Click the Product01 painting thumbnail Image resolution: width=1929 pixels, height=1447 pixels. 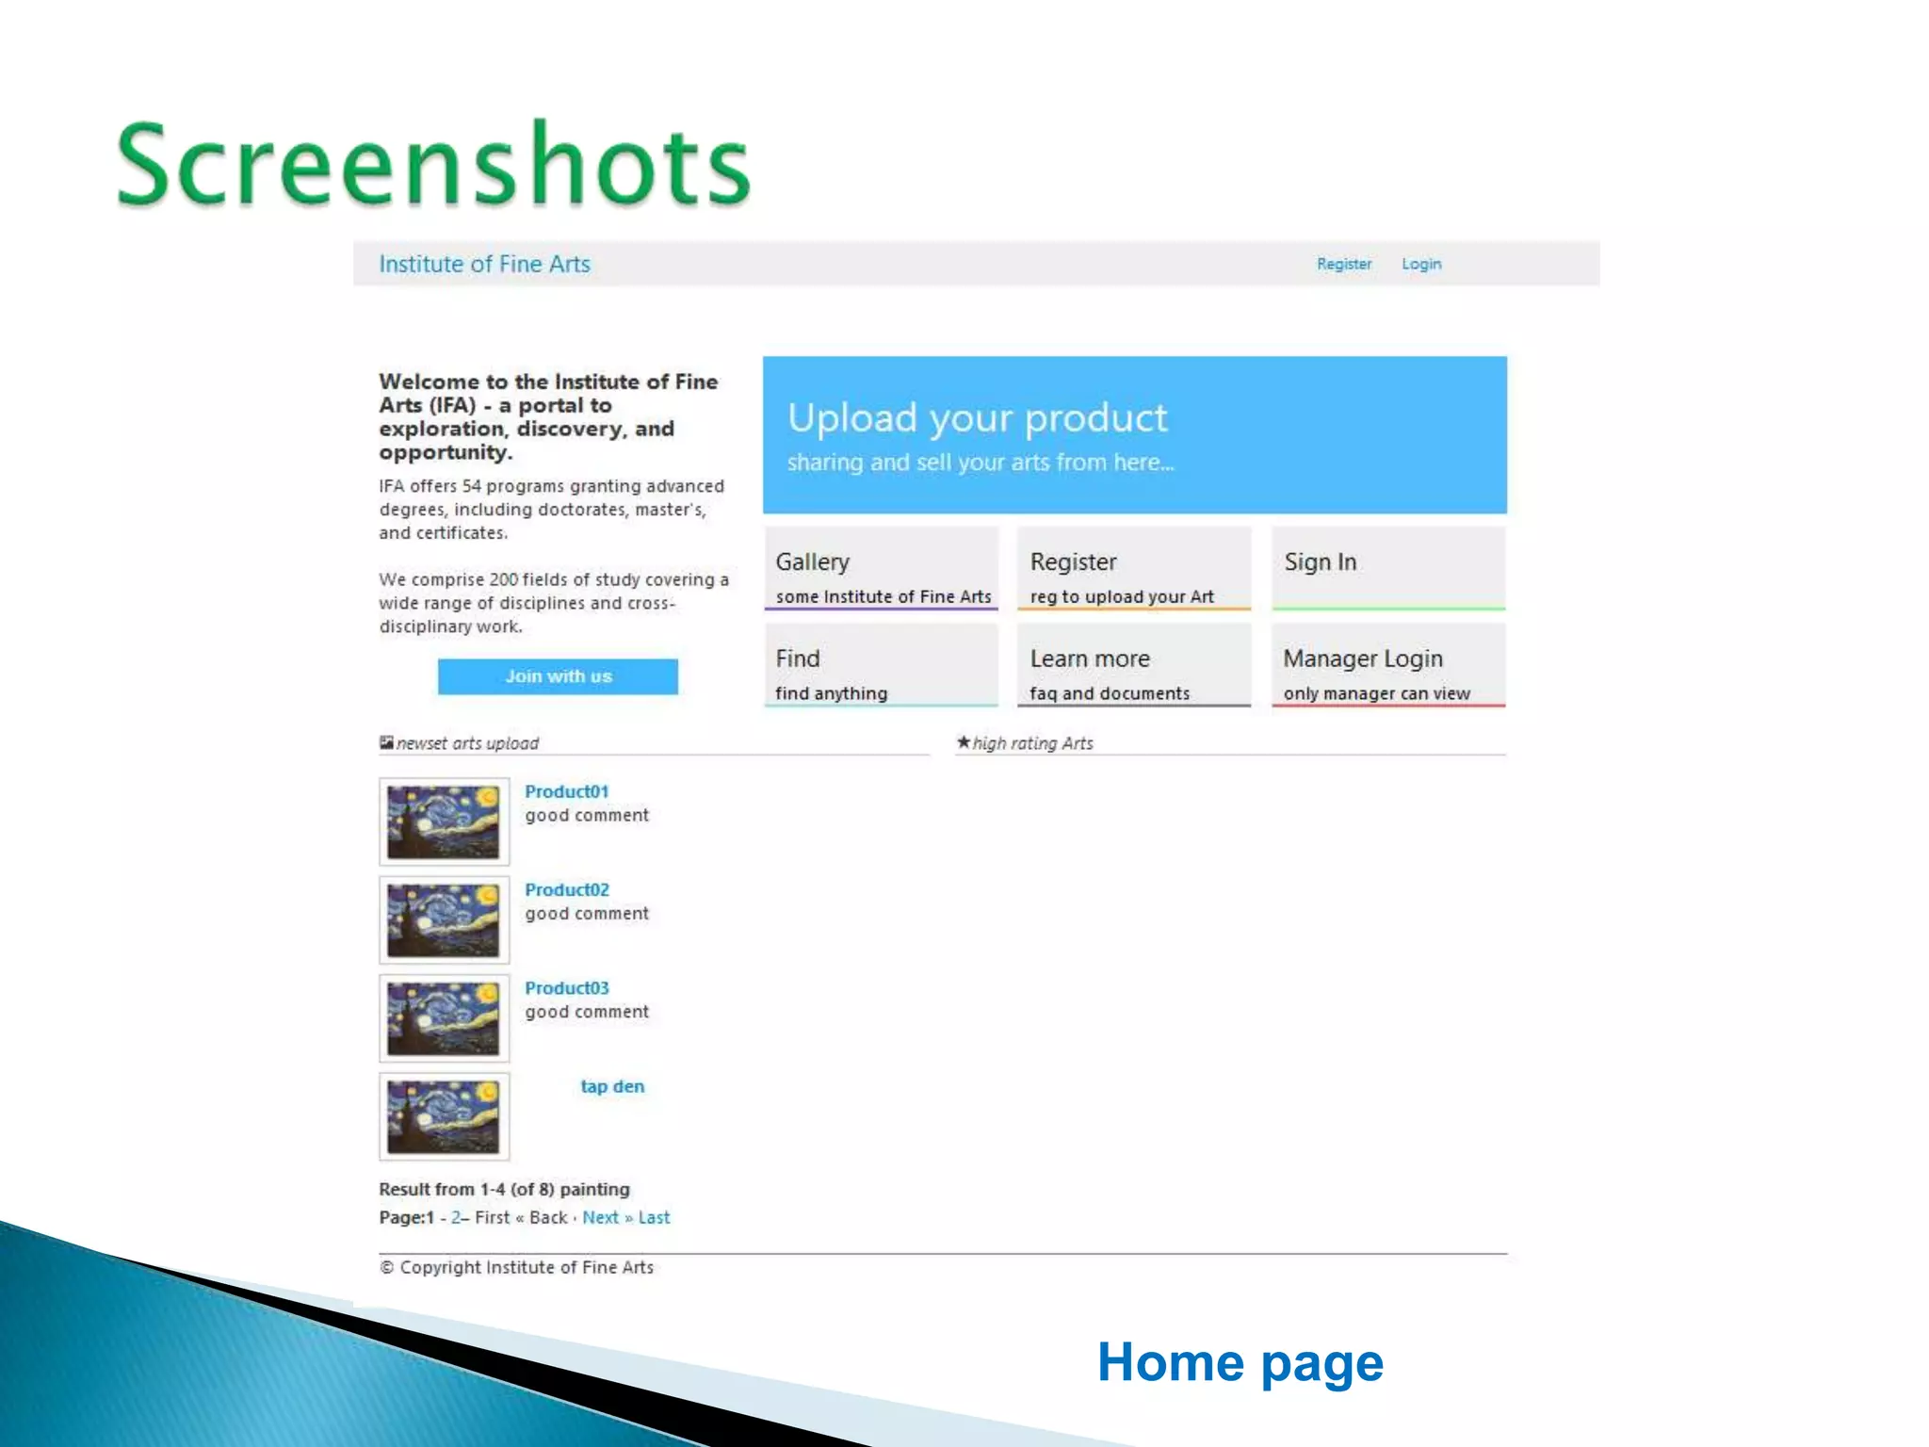[x=444, y=821]
